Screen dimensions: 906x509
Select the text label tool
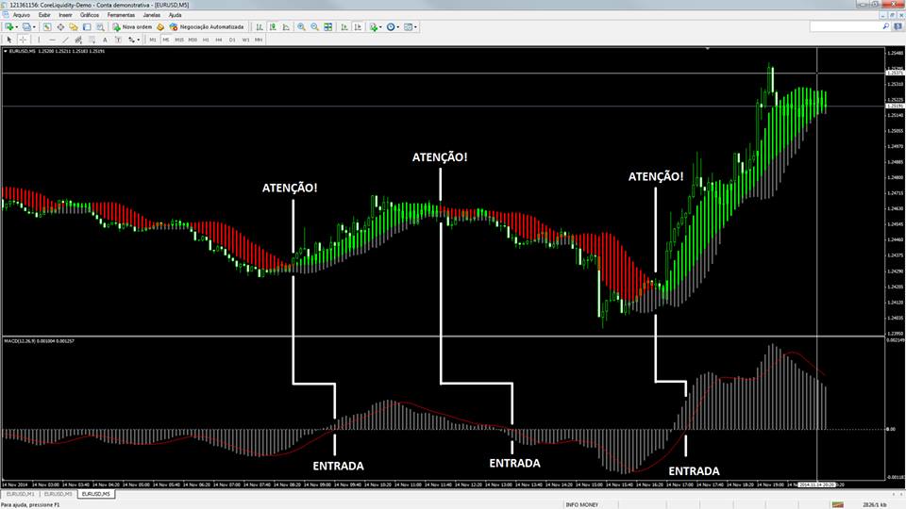pyautogui.click(x=119, y=40)
